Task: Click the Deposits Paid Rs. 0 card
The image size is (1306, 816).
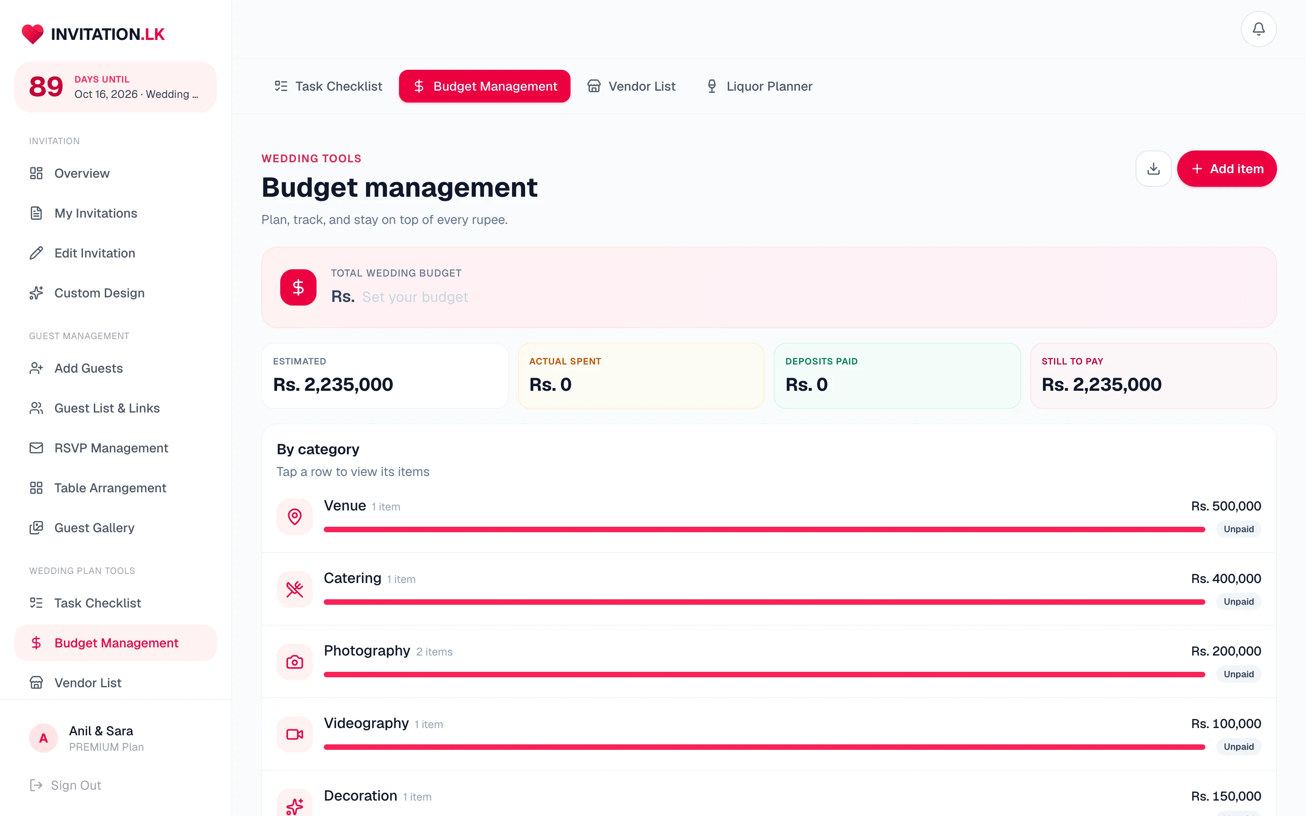Action: [x=897, y=376]
